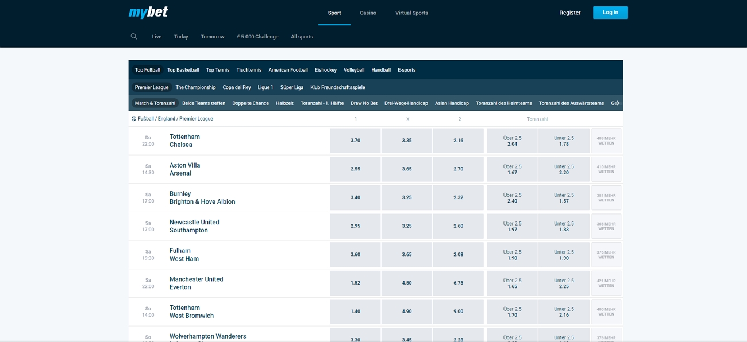Open 421 Mehr Wetten for Manchester United–Everton
The width and height of the screenshot is (747, 342).
point(606,283)
